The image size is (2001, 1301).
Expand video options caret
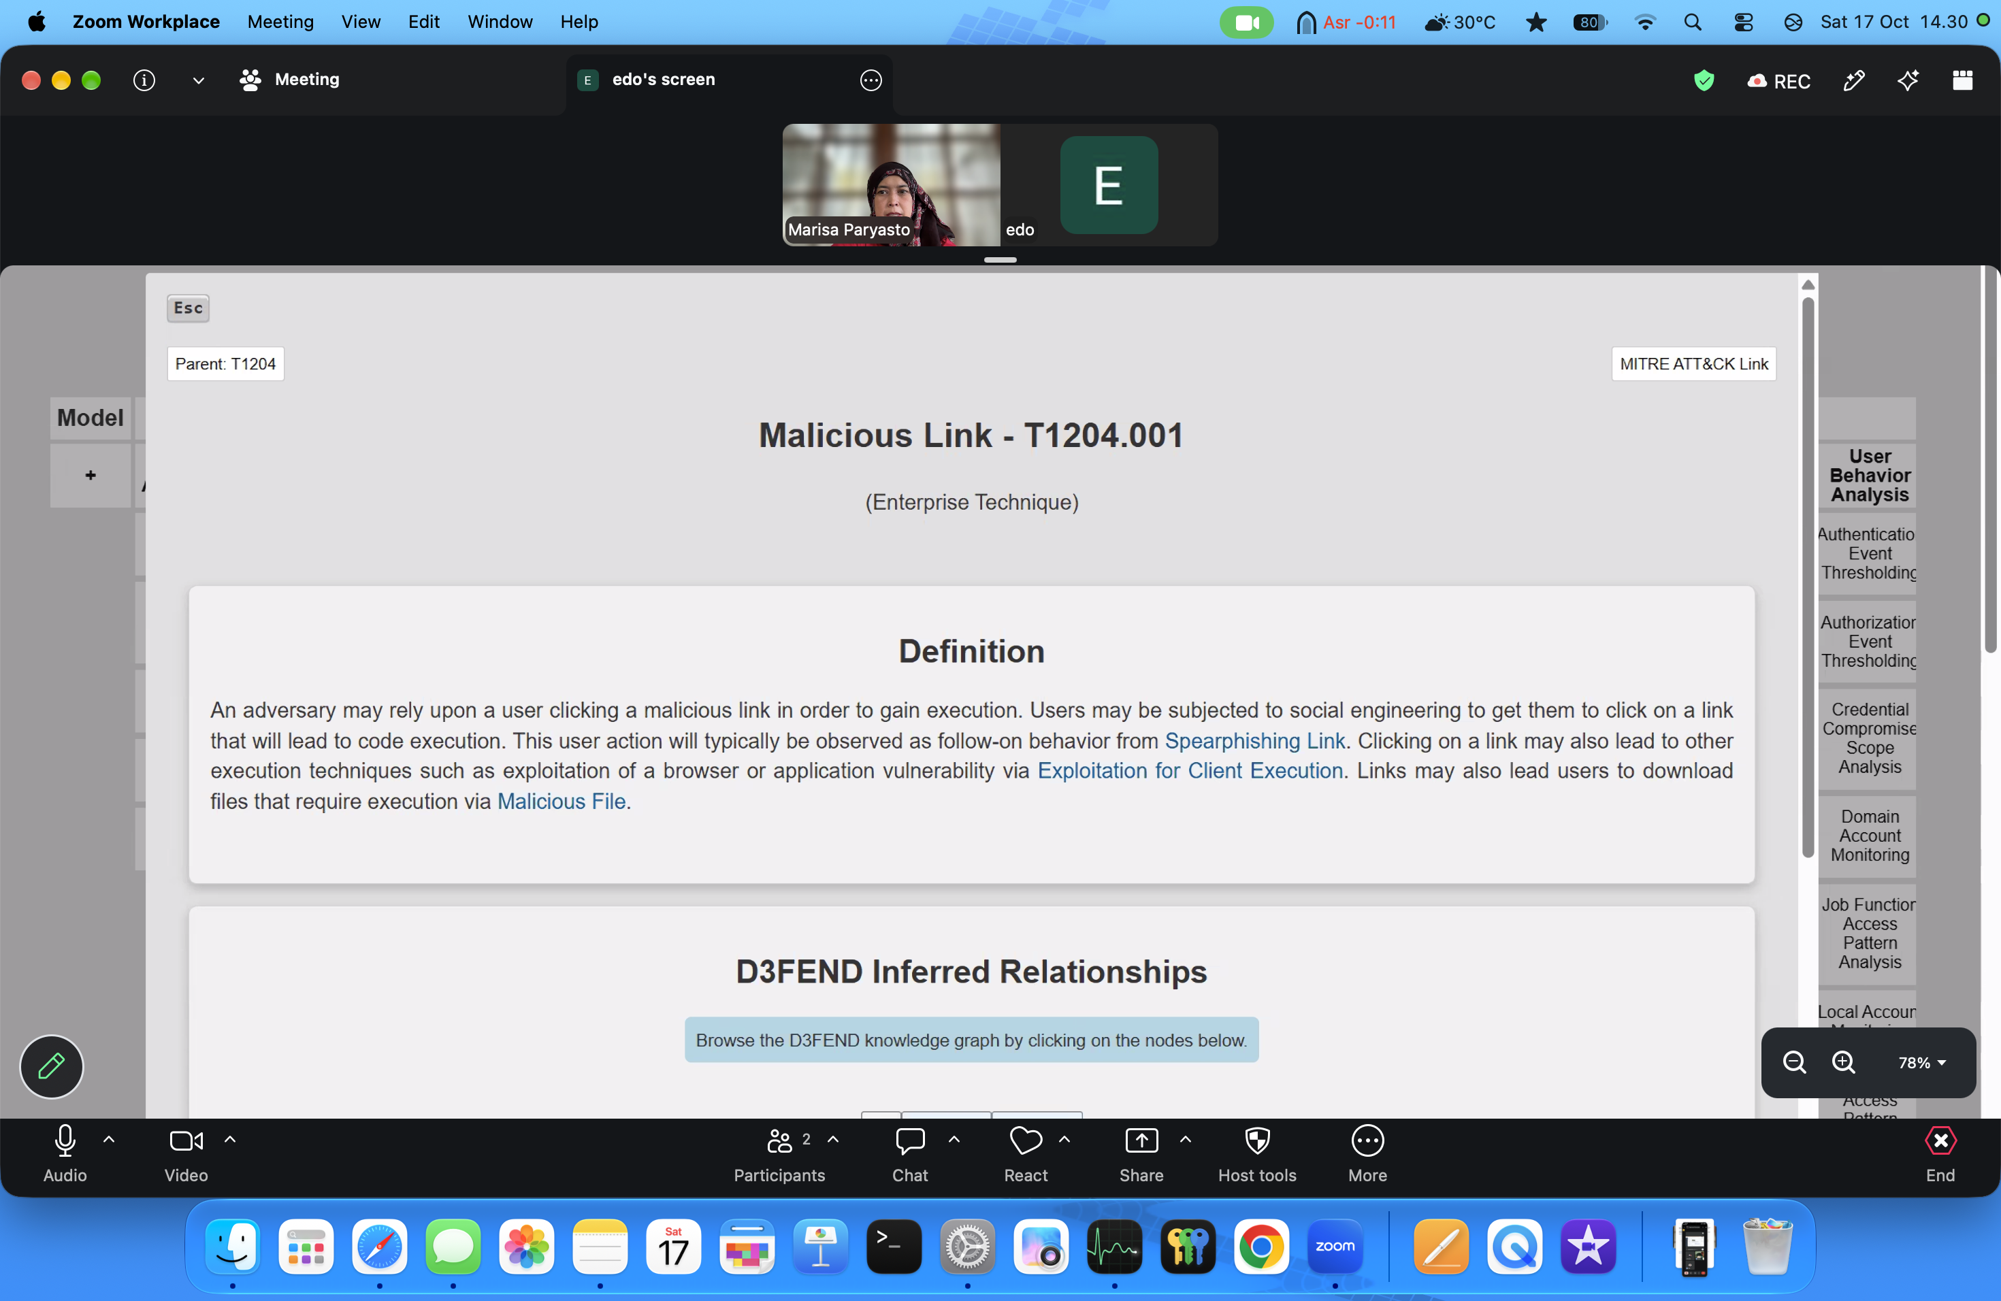[x=229, y=1140]
